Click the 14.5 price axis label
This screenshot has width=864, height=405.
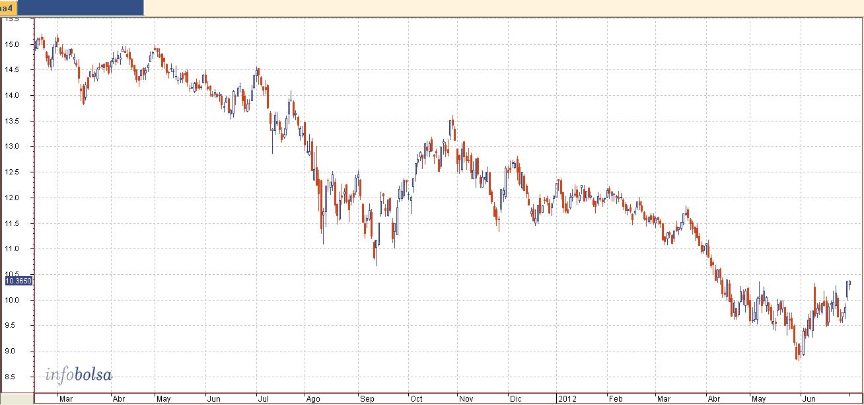coord(11,69)
